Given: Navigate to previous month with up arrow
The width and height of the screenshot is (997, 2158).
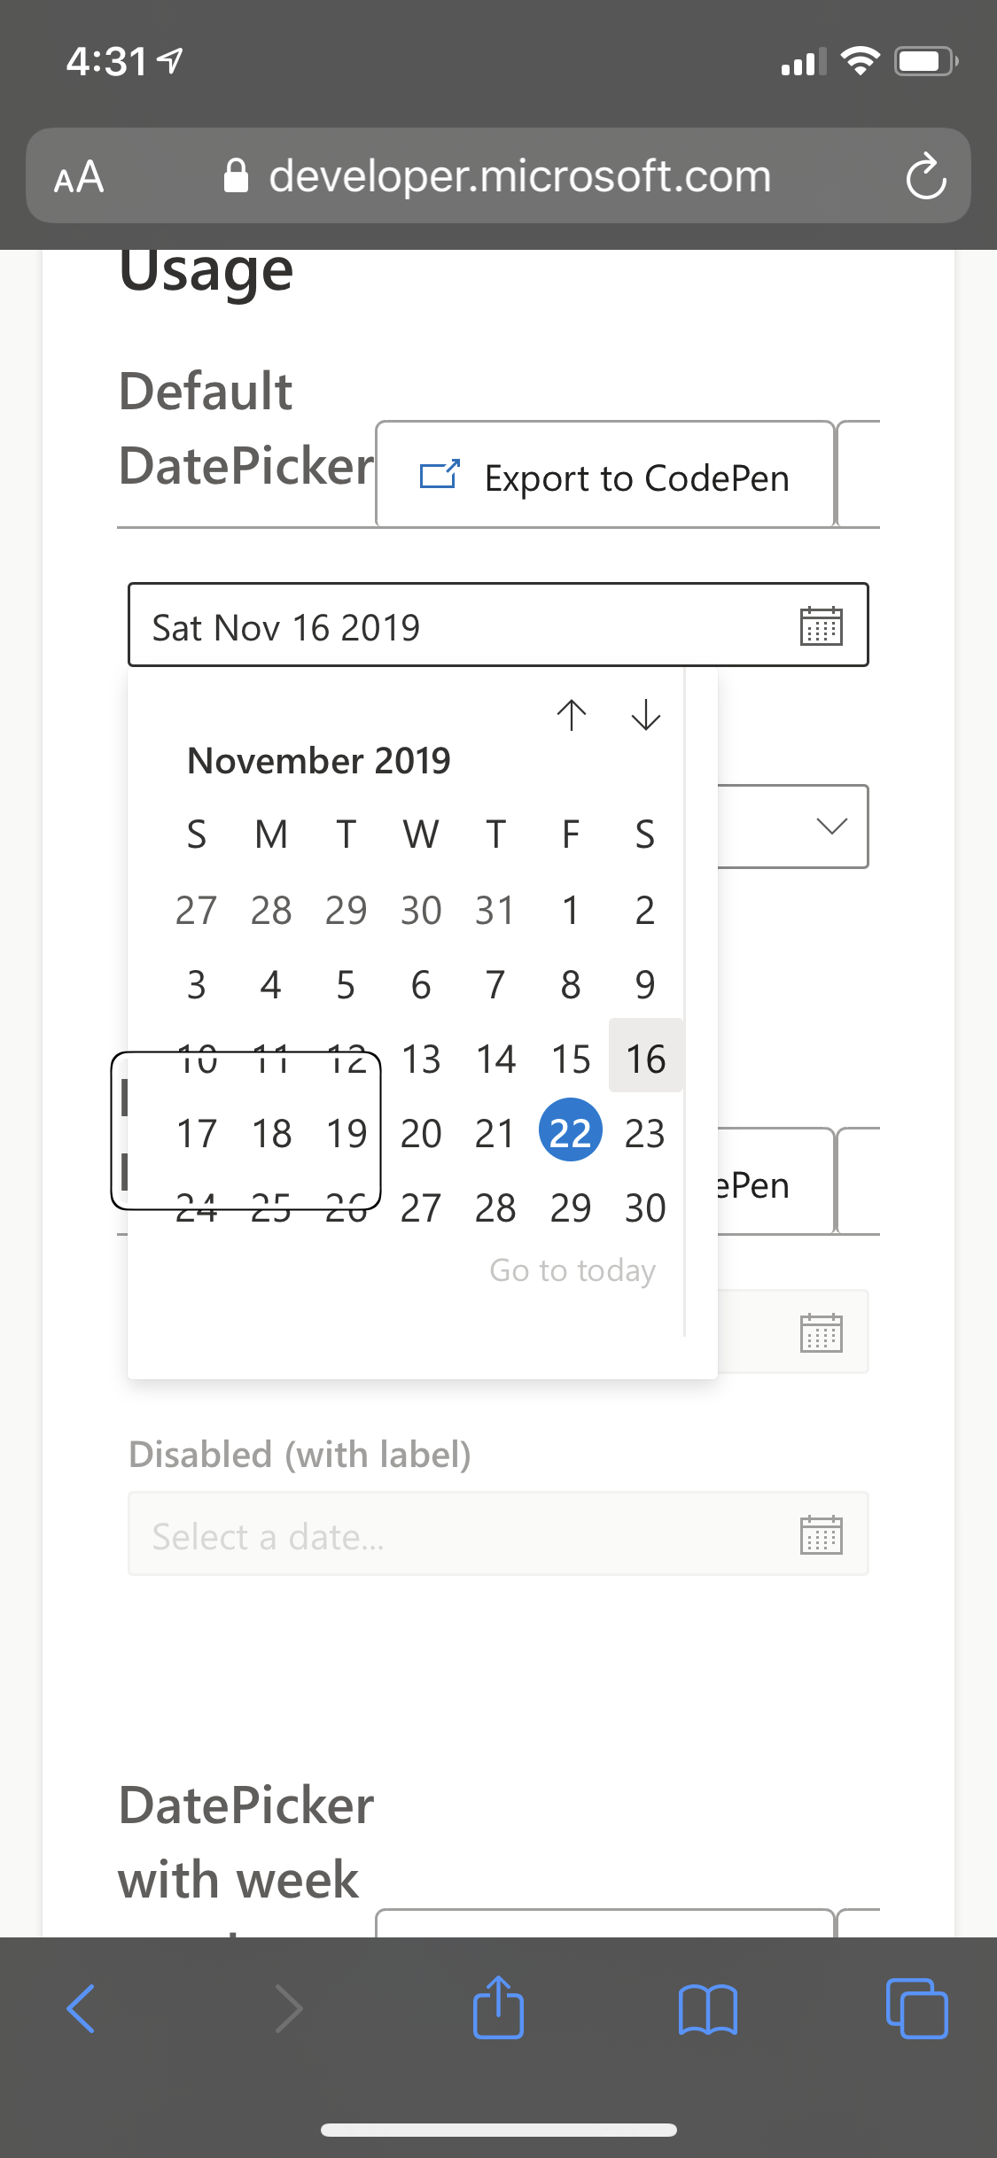Looking at the screenshot, I should 572,716.
